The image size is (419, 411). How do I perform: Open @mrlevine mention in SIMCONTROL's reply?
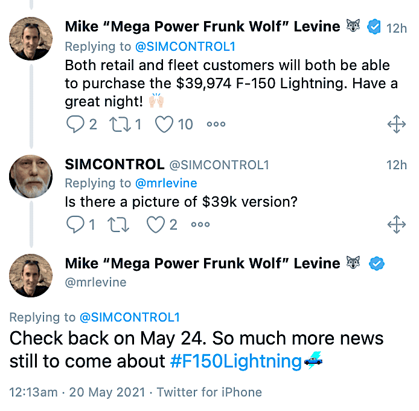tap(165, 183)
